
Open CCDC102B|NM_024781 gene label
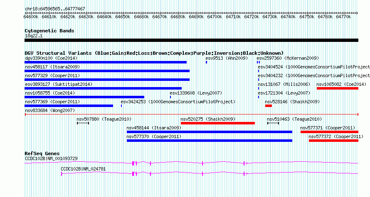pyautogui.click(x=83, y=169)
